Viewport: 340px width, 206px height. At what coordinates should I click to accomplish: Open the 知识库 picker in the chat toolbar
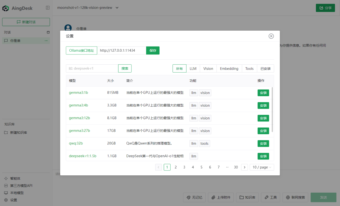pos(247,197)
